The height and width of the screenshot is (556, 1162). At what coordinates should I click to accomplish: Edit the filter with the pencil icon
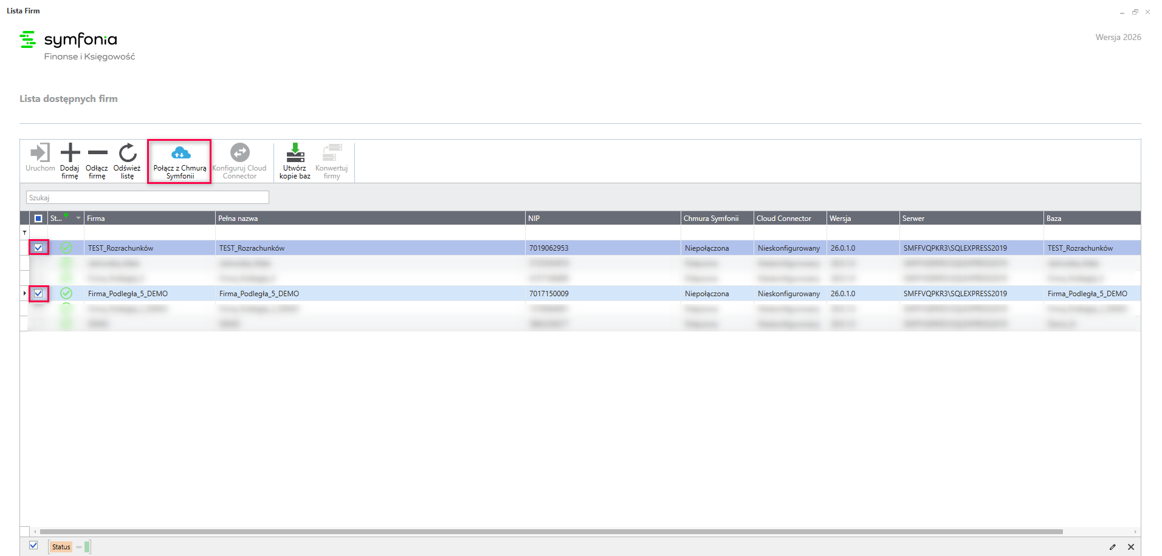pos(1112,547)
